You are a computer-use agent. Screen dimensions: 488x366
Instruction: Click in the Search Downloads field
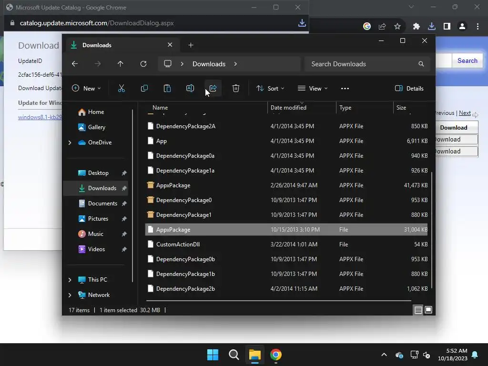pyautogui.click(x=367, y=64)
